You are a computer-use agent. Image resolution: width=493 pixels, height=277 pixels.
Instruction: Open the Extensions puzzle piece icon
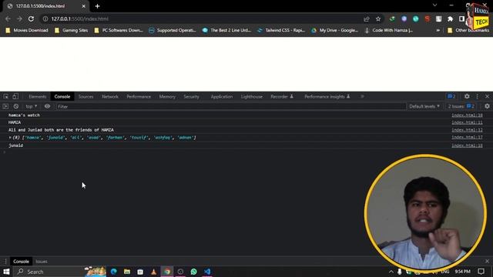[450, 18]
